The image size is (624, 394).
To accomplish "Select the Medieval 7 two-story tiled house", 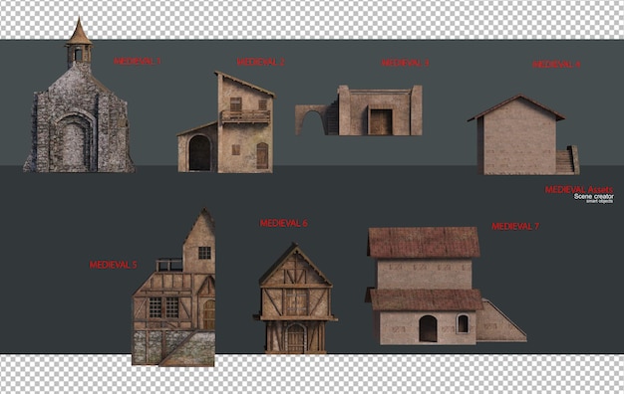I will coord(447,286).
